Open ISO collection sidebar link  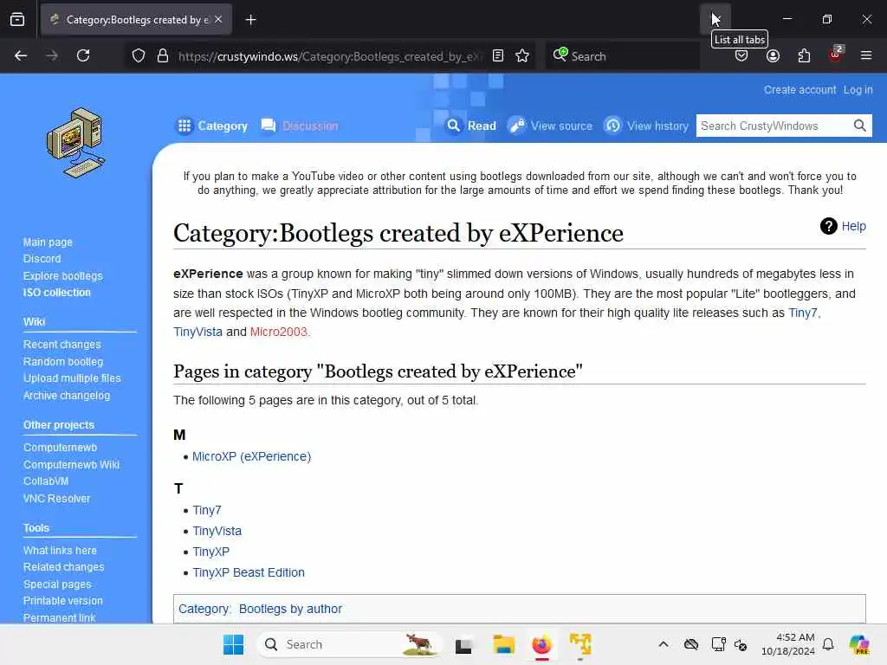(56, 293)
